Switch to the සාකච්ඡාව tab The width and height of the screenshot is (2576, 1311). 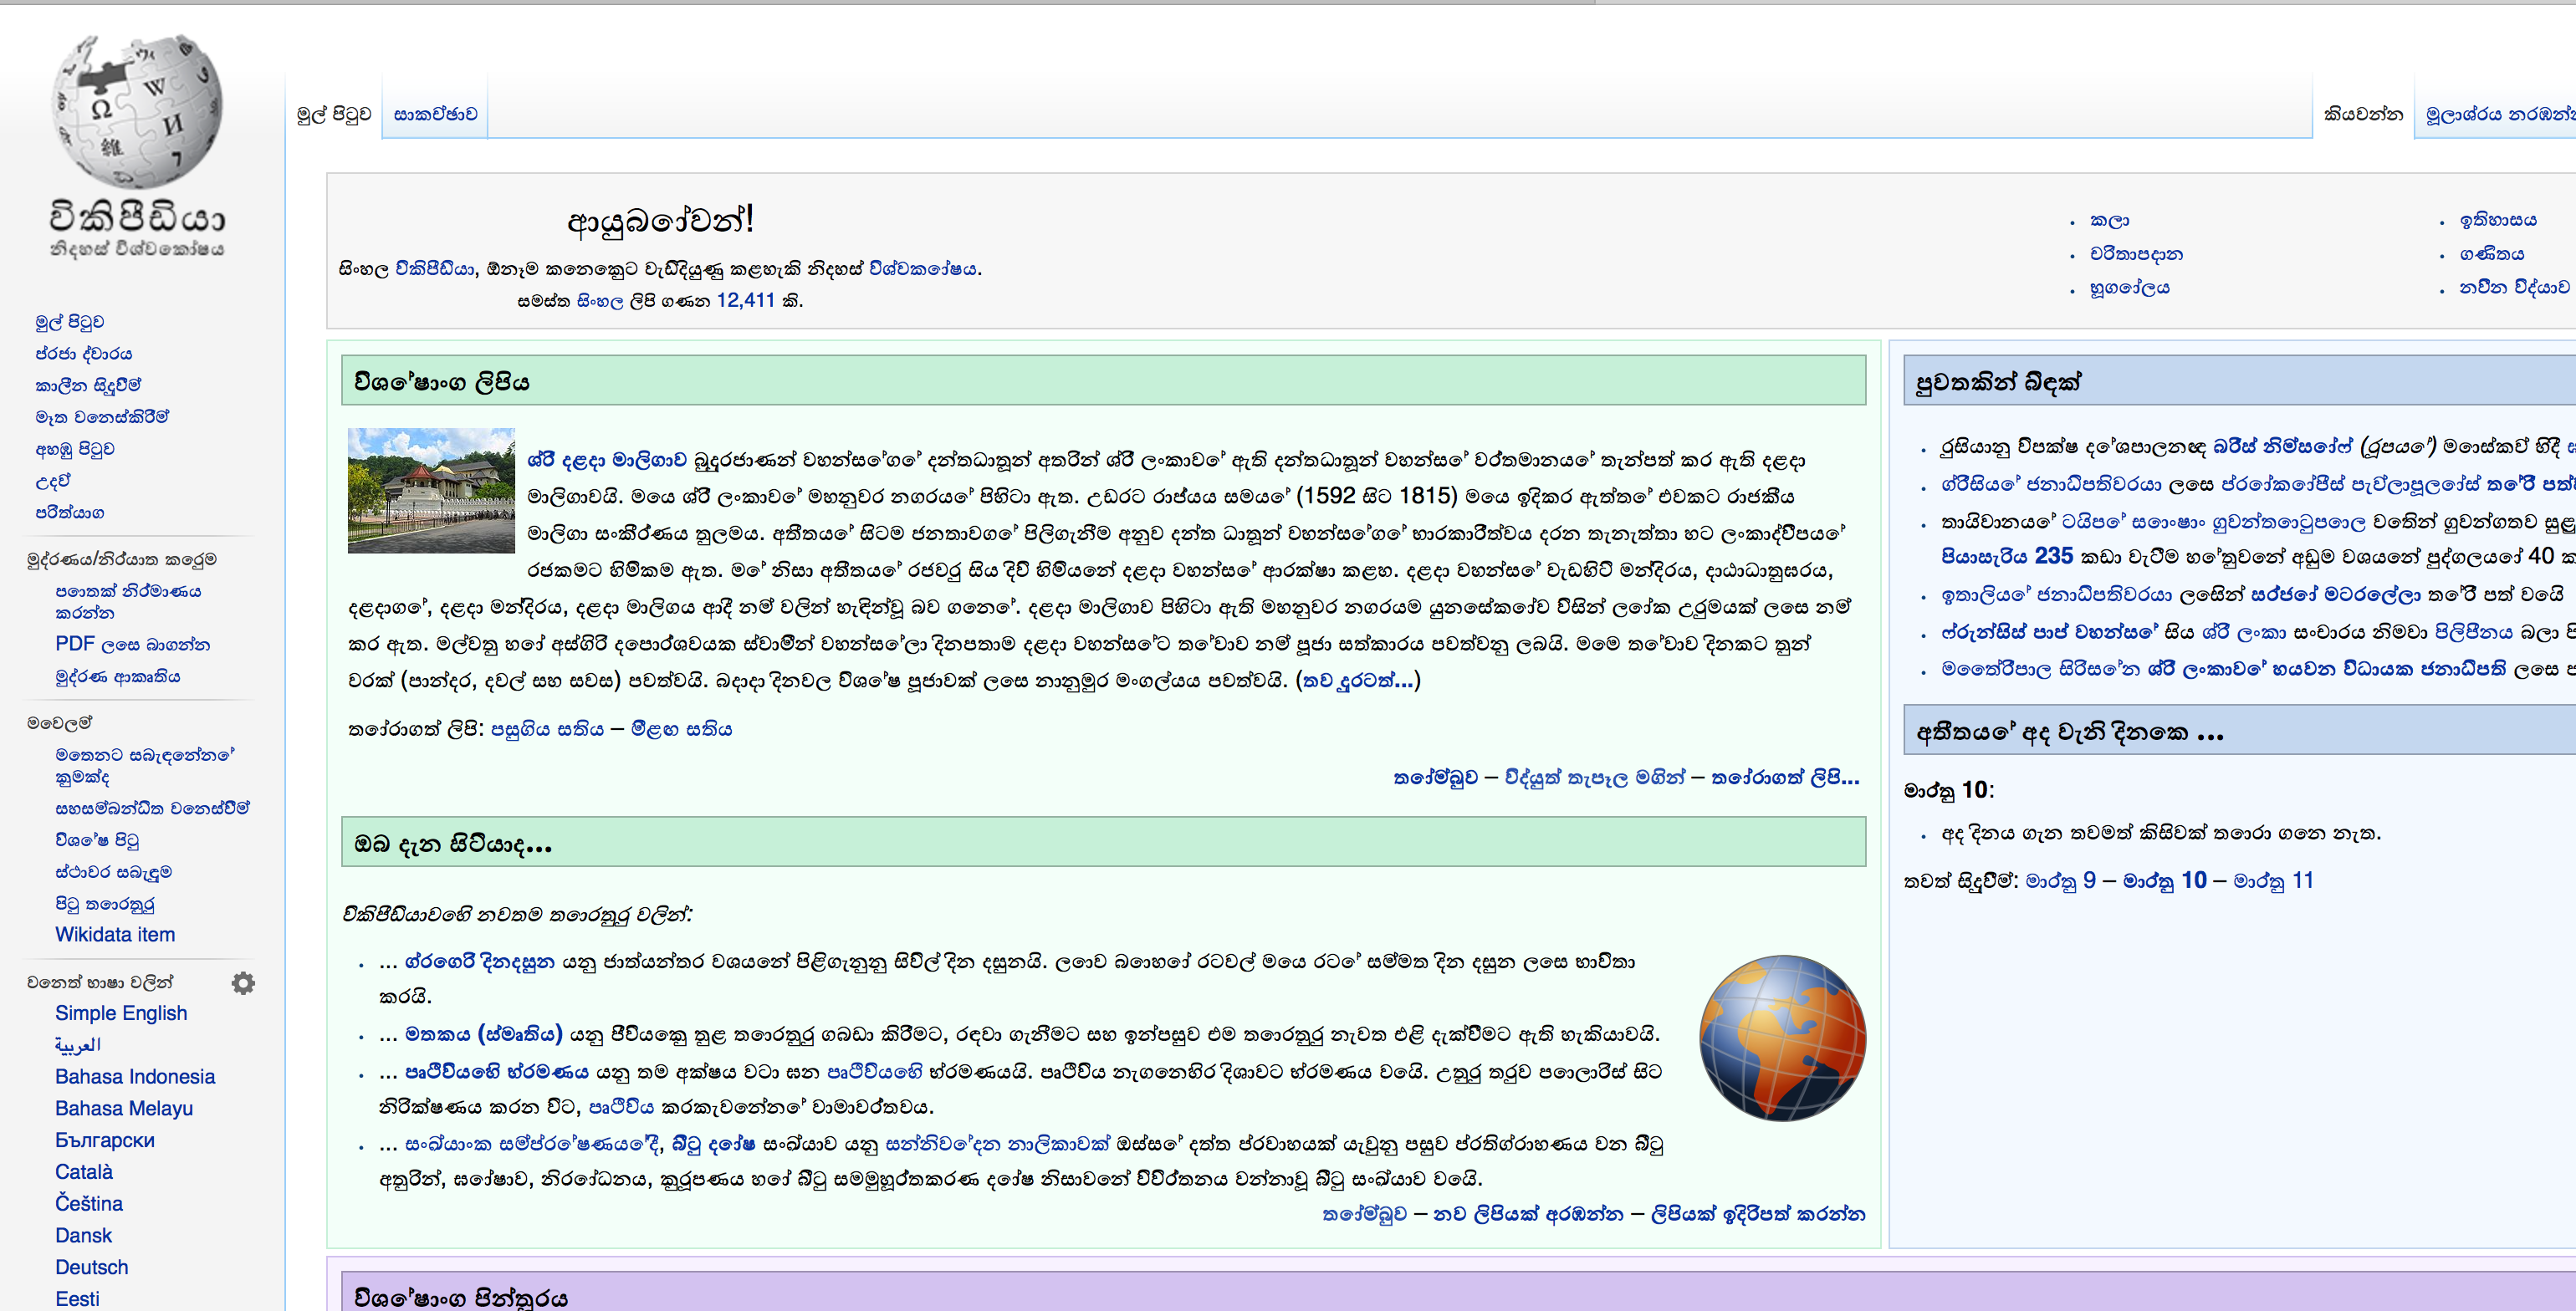435,114
